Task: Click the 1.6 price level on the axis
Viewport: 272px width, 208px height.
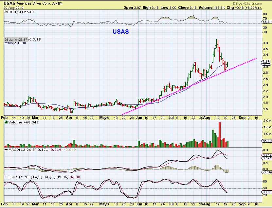Action: coord(265,109)
